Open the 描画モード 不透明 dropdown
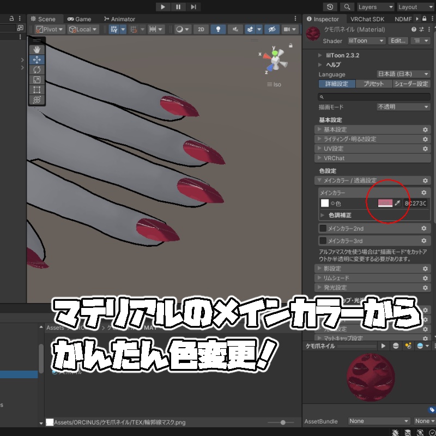The width and height of the screenshot is (436, 436). click(403, 107)
